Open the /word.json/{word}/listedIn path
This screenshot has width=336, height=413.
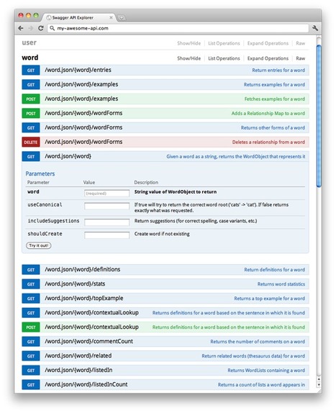point(78,370)
